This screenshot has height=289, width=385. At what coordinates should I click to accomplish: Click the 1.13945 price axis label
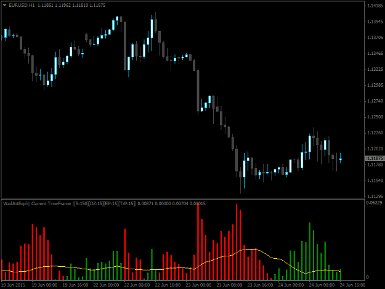[x=375, y=22]
